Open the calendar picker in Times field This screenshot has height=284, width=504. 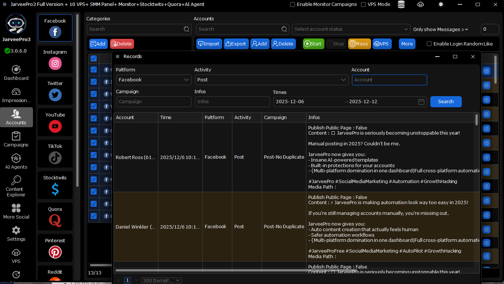[x=421, y=102]
